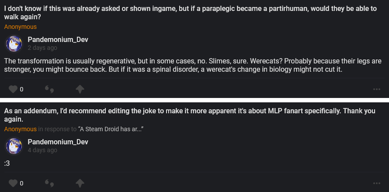Click Anonymous asker of second question
The image size is (389, 192).
20,129
